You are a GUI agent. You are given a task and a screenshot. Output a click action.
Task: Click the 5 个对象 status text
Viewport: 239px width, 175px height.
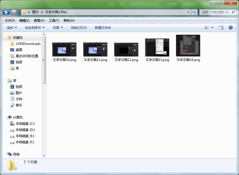tap(31, 162)
